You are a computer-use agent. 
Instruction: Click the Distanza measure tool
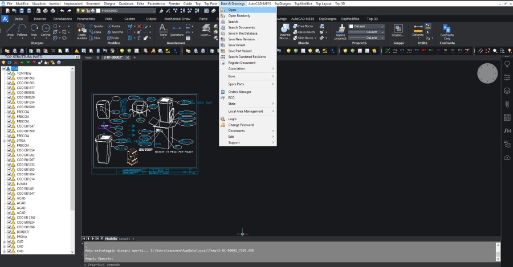418,29
